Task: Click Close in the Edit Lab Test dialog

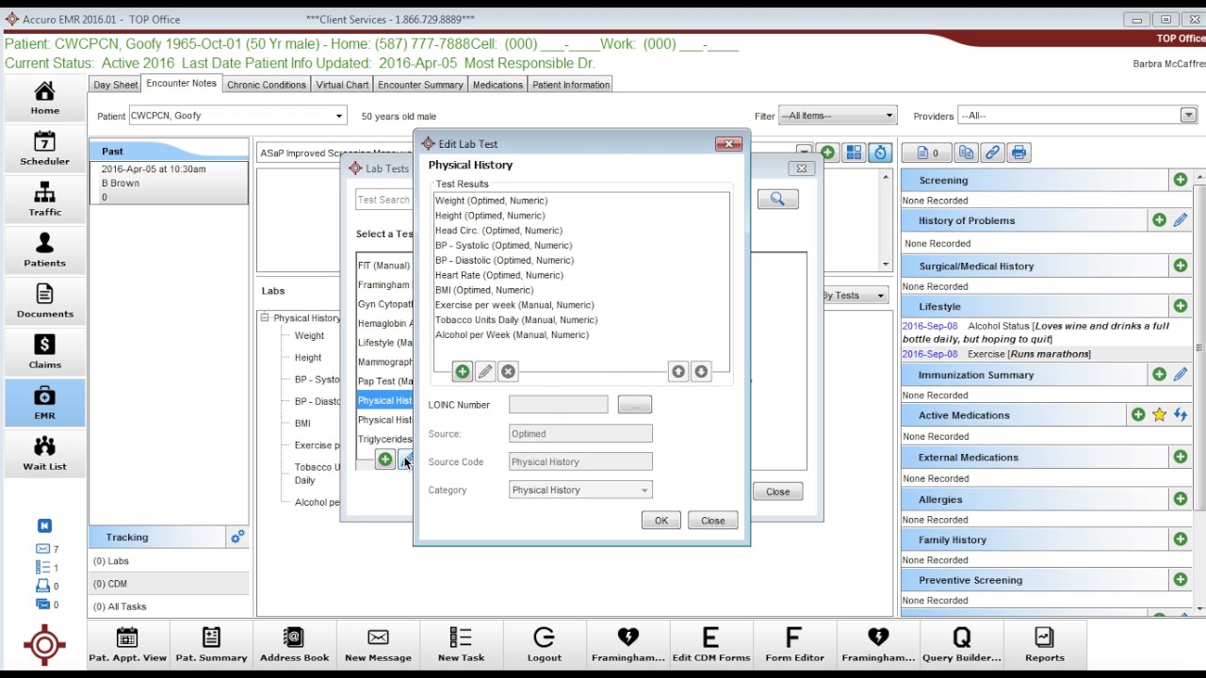Action: click(713, 521)
